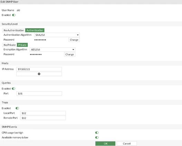Click the Encryption password dots field
This screenshot has width=182, height=146.
36,55
